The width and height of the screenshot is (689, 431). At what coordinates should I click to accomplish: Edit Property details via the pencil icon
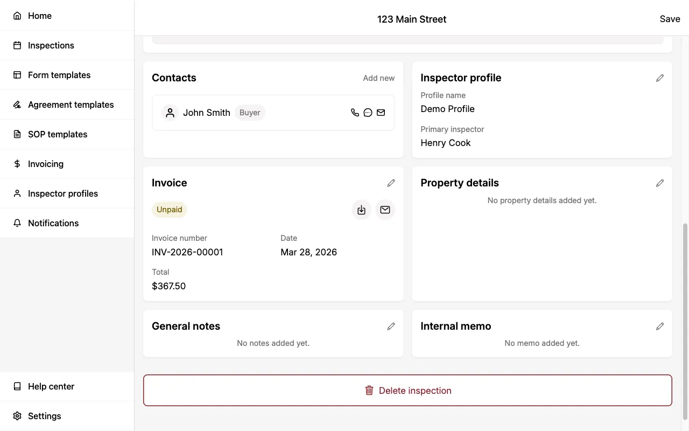[660, 183]
